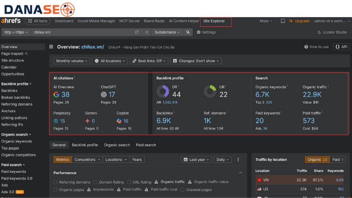The height and width of the screenshot is (198, 352).
Task: Click the monitor icon beside Upgrade
Action: tap(283, 21)
